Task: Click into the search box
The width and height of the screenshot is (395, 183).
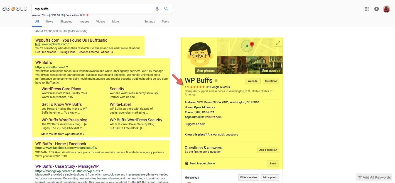Action: (93, 9)
